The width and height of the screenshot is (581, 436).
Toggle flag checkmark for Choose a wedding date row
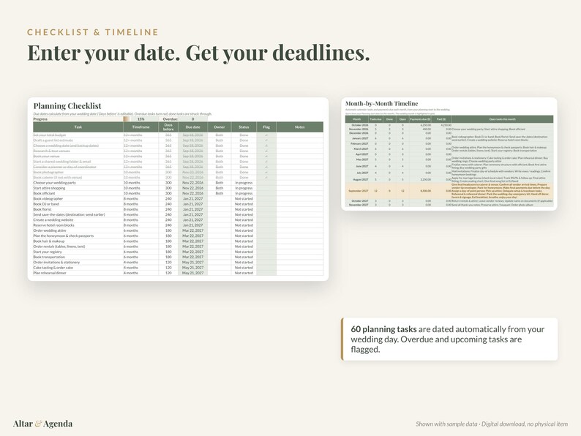coord(266,146)
